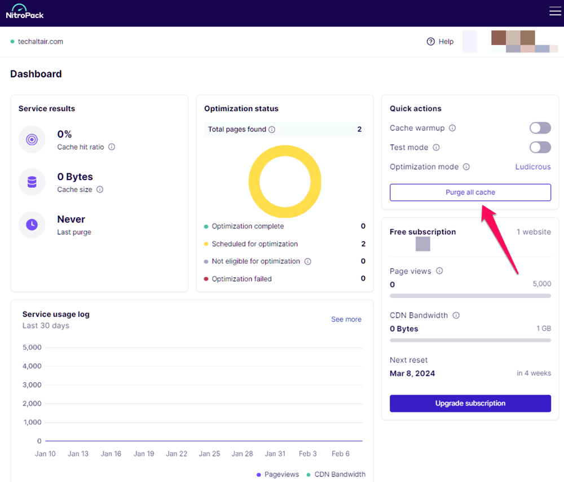
Task: Click the Test mode info icon
Action: (436, 147)
